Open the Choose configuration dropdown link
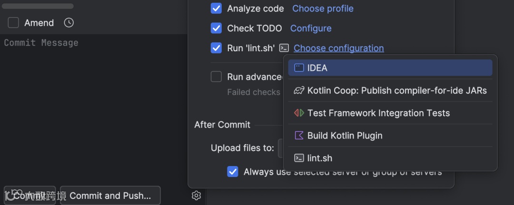This screenshot has width=514, height=205. point(338,48)
